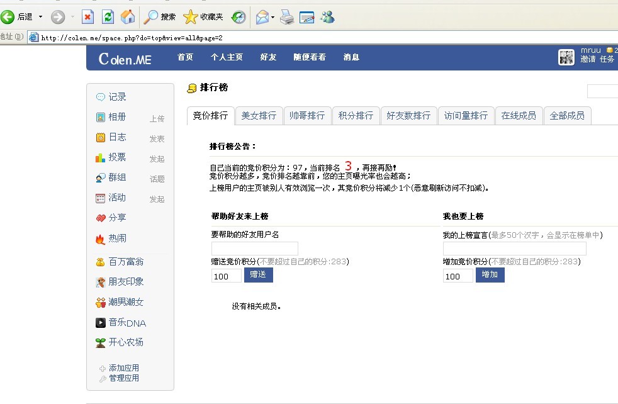The height and width of the screenshot is (404, 618).
Task: Click the 增加竞价积分 amount field
Action: point(458,276)
